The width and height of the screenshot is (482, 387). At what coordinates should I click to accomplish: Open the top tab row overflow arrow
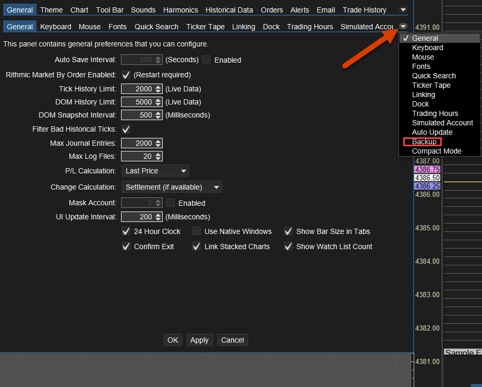coord(403,10)
